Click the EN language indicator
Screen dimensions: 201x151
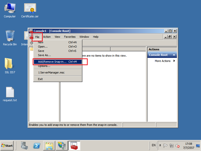click(x=154, y=145)
